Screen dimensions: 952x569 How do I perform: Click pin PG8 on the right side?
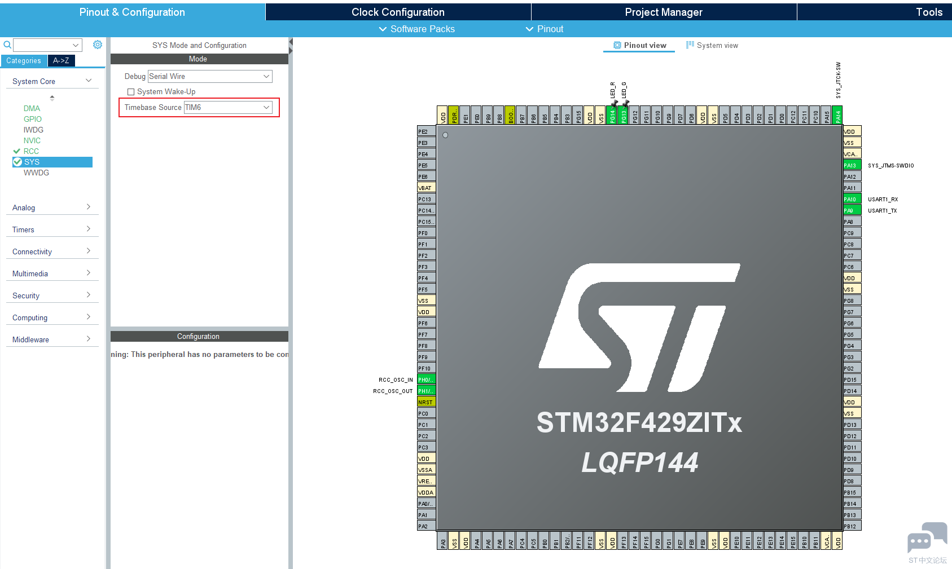pyautogui.click(x=852, y=301)
